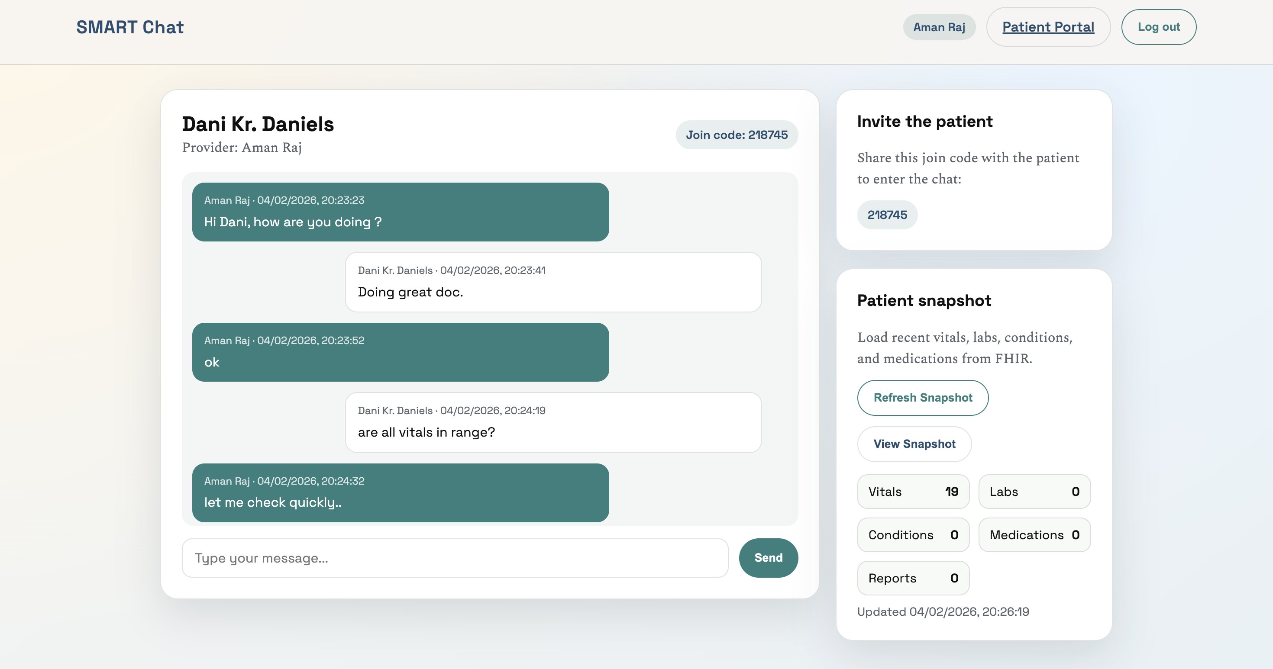Click the Send button
1273x669 pixels.
click(768, 557)
